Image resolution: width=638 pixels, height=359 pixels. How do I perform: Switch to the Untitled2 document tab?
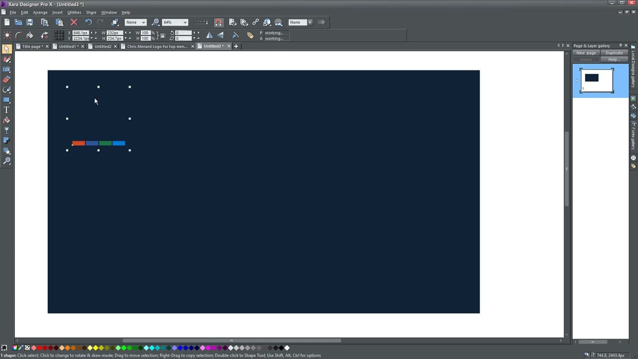tap(102, 46)
